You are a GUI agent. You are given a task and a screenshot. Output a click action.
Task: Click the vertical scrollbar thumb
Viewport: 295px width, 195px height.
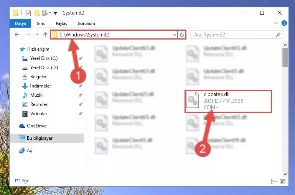(285, 58)
